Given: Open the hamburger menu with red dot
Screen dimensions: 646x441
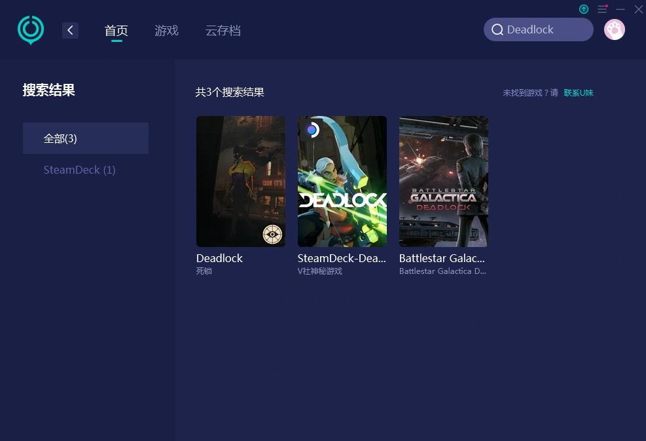Looking at the screenshot, I should [x=602, y=9].
